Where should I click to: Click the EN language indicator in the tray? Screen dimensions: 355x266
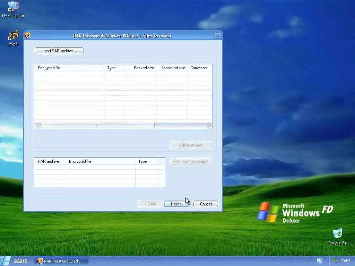click(319, 261)
